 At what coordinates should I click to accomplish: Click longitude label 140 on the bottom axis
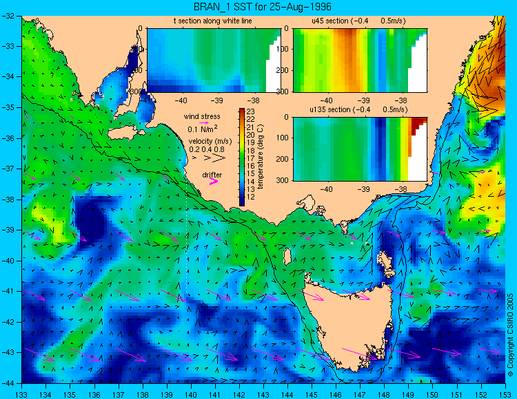tap(191, 395)
